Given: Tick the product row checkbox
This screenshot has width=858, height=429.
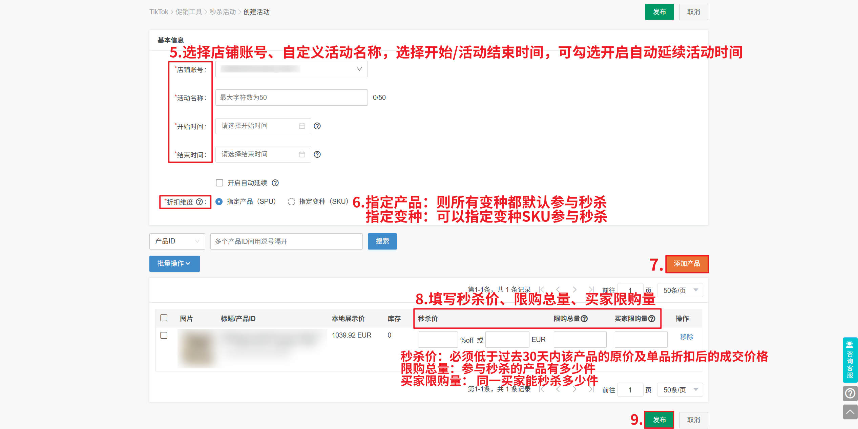Looking at the screenshot, I should pos(164,335).
